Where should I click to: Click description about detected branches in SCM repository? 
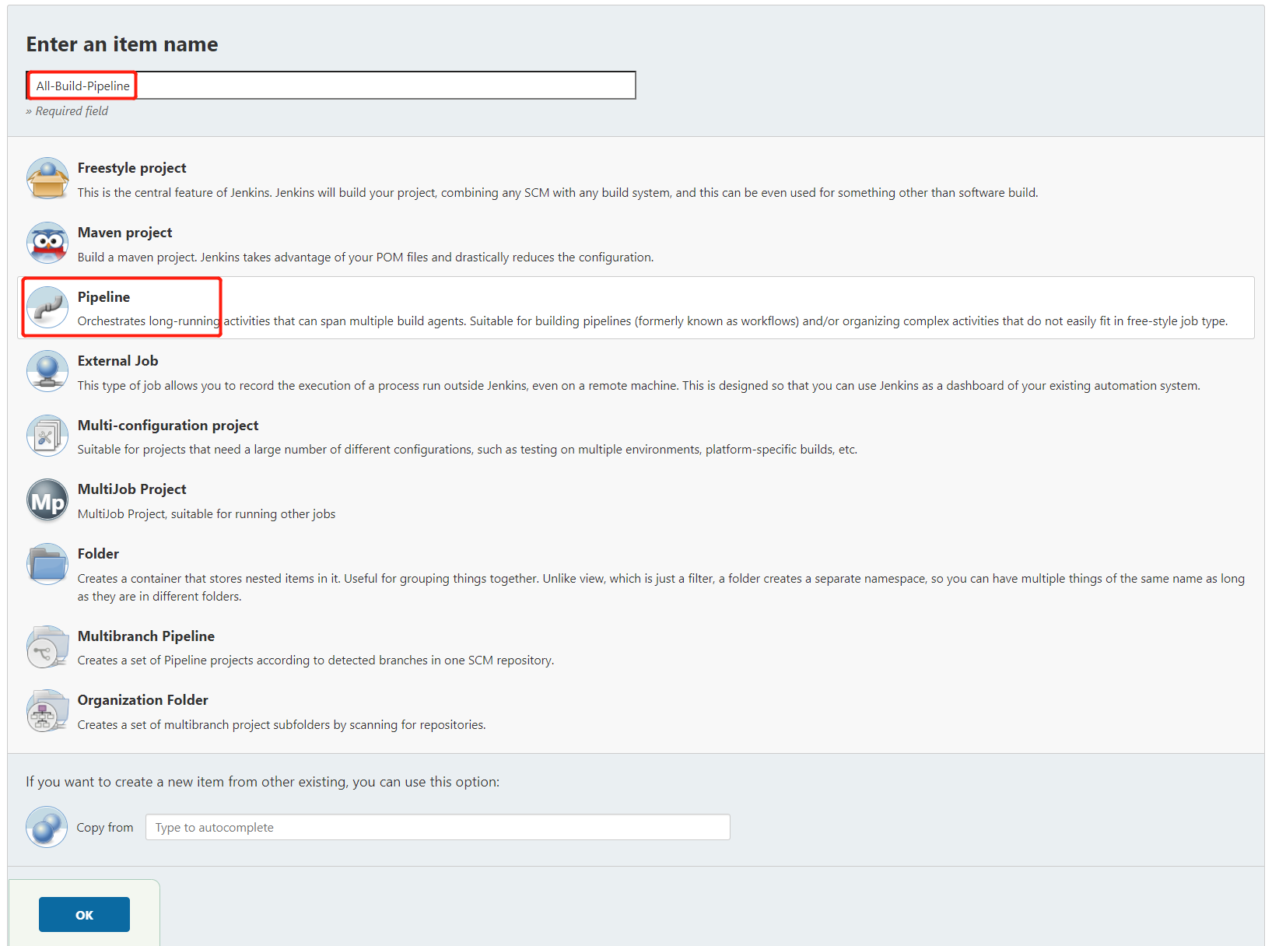pos(316,660)
